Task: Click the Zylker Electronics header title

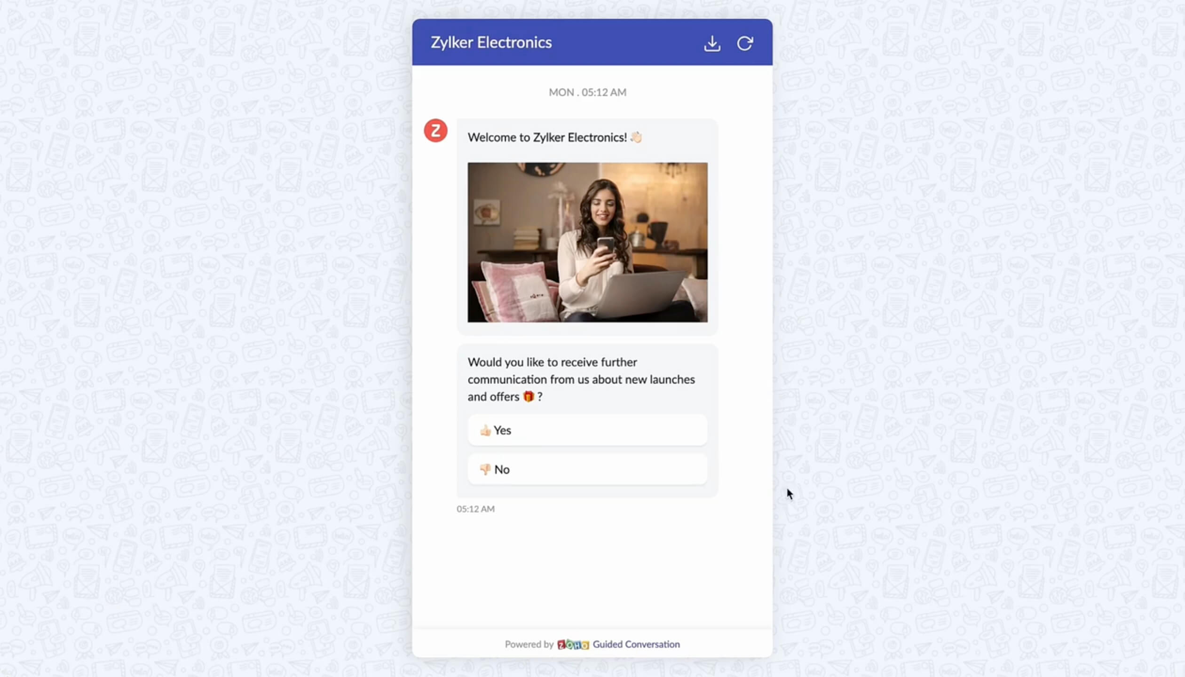Action: 491,42
